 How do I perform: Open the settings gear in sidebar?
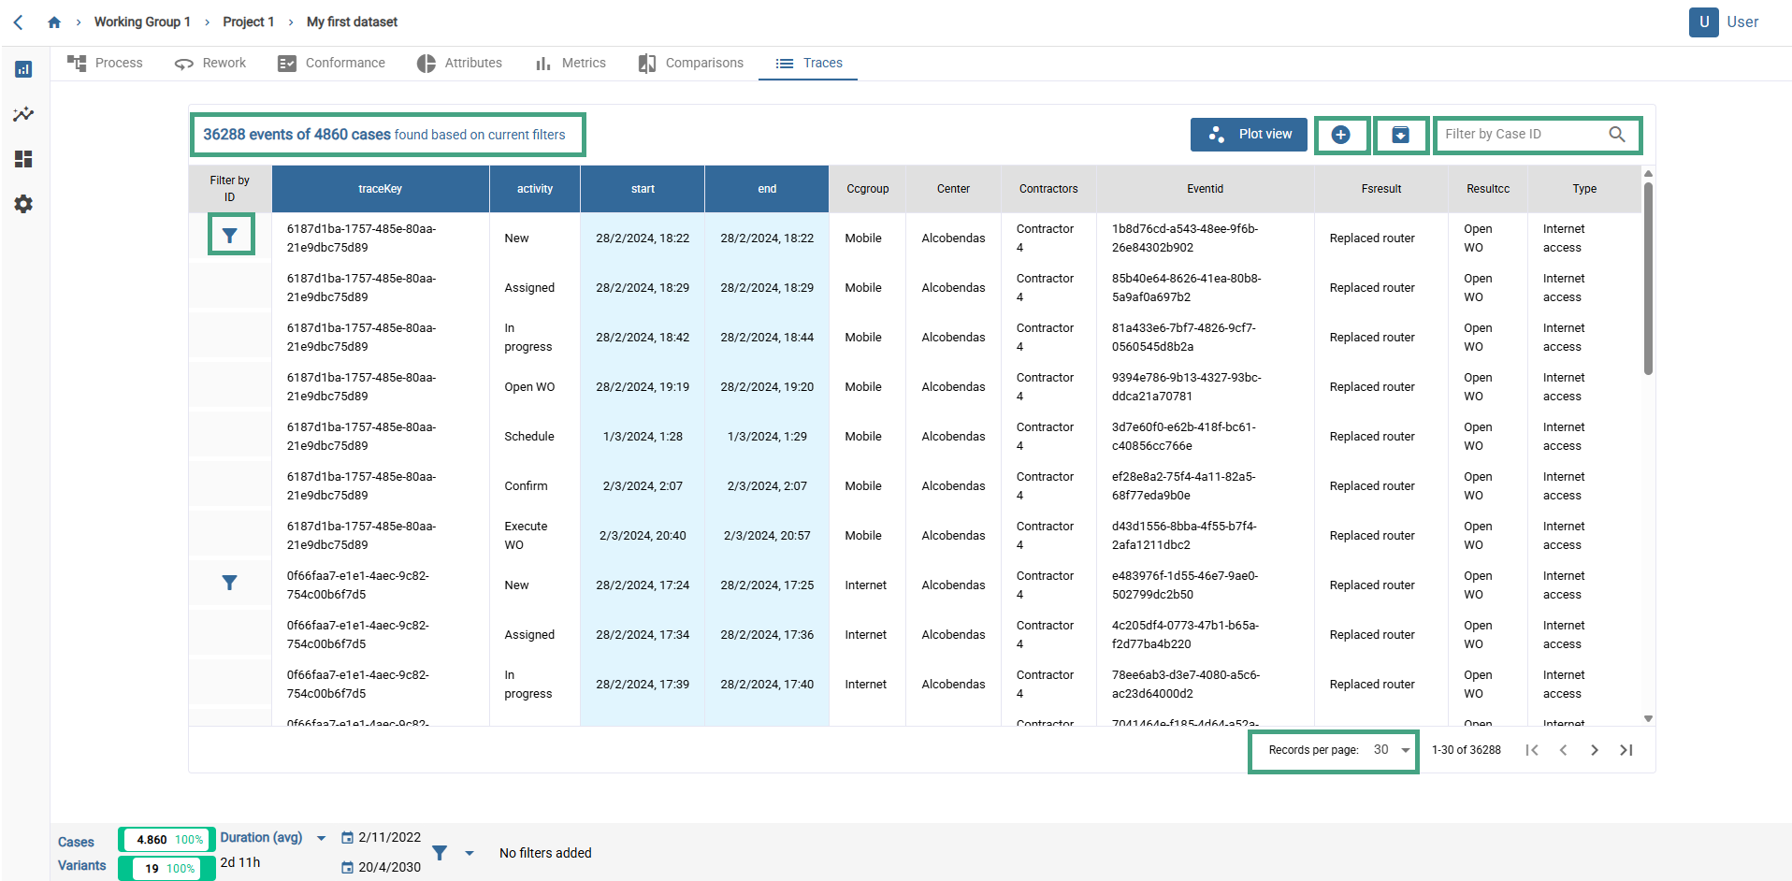tap(23, 204)
